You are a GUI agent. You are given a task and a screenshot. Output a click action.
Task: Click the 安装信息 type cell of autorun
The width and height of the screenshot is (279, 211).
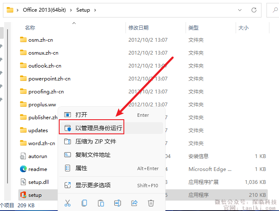(x=199, y=156)
